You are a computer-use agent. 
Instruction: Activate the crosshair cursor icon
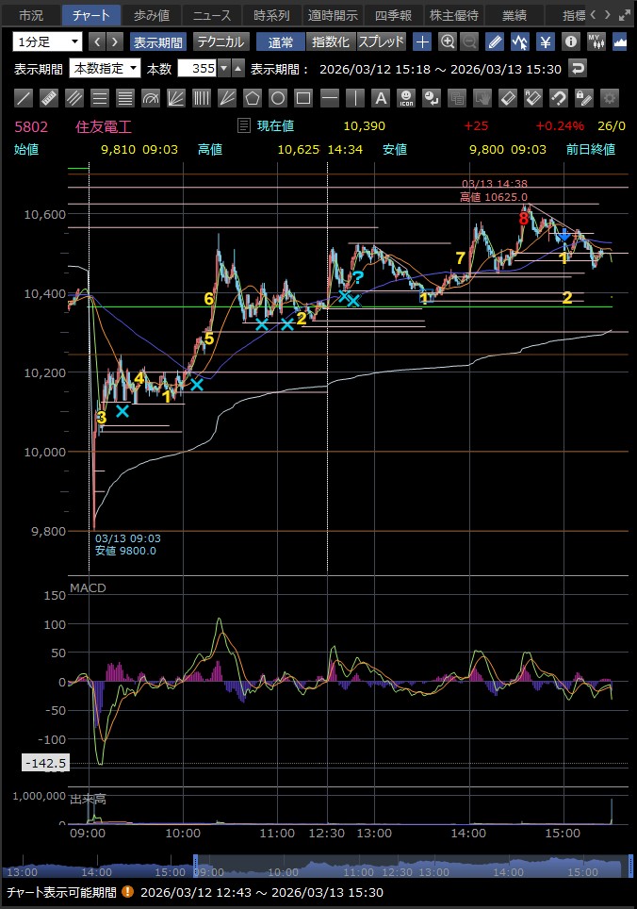tap(423, 41)
